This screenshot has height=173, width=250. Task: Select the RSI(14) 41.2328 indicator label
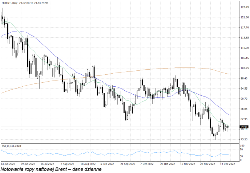click(12, 146)
